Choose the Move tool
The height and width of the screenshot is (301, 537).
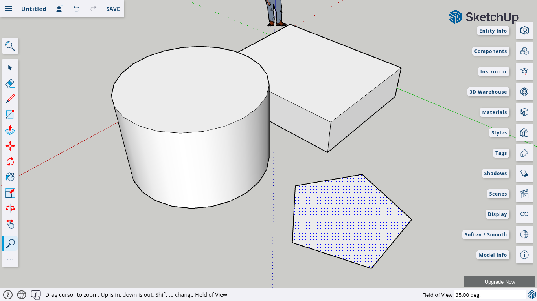point(10,146)
